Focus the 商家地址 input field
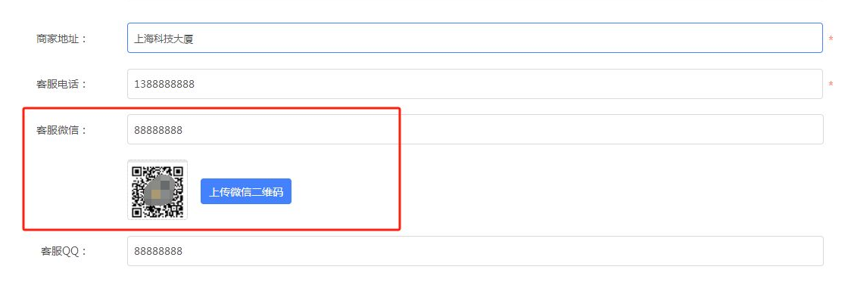 click(x=475, y=38)
